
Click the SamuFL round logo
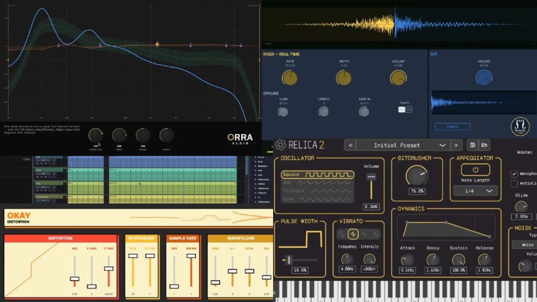coord(520,126)
